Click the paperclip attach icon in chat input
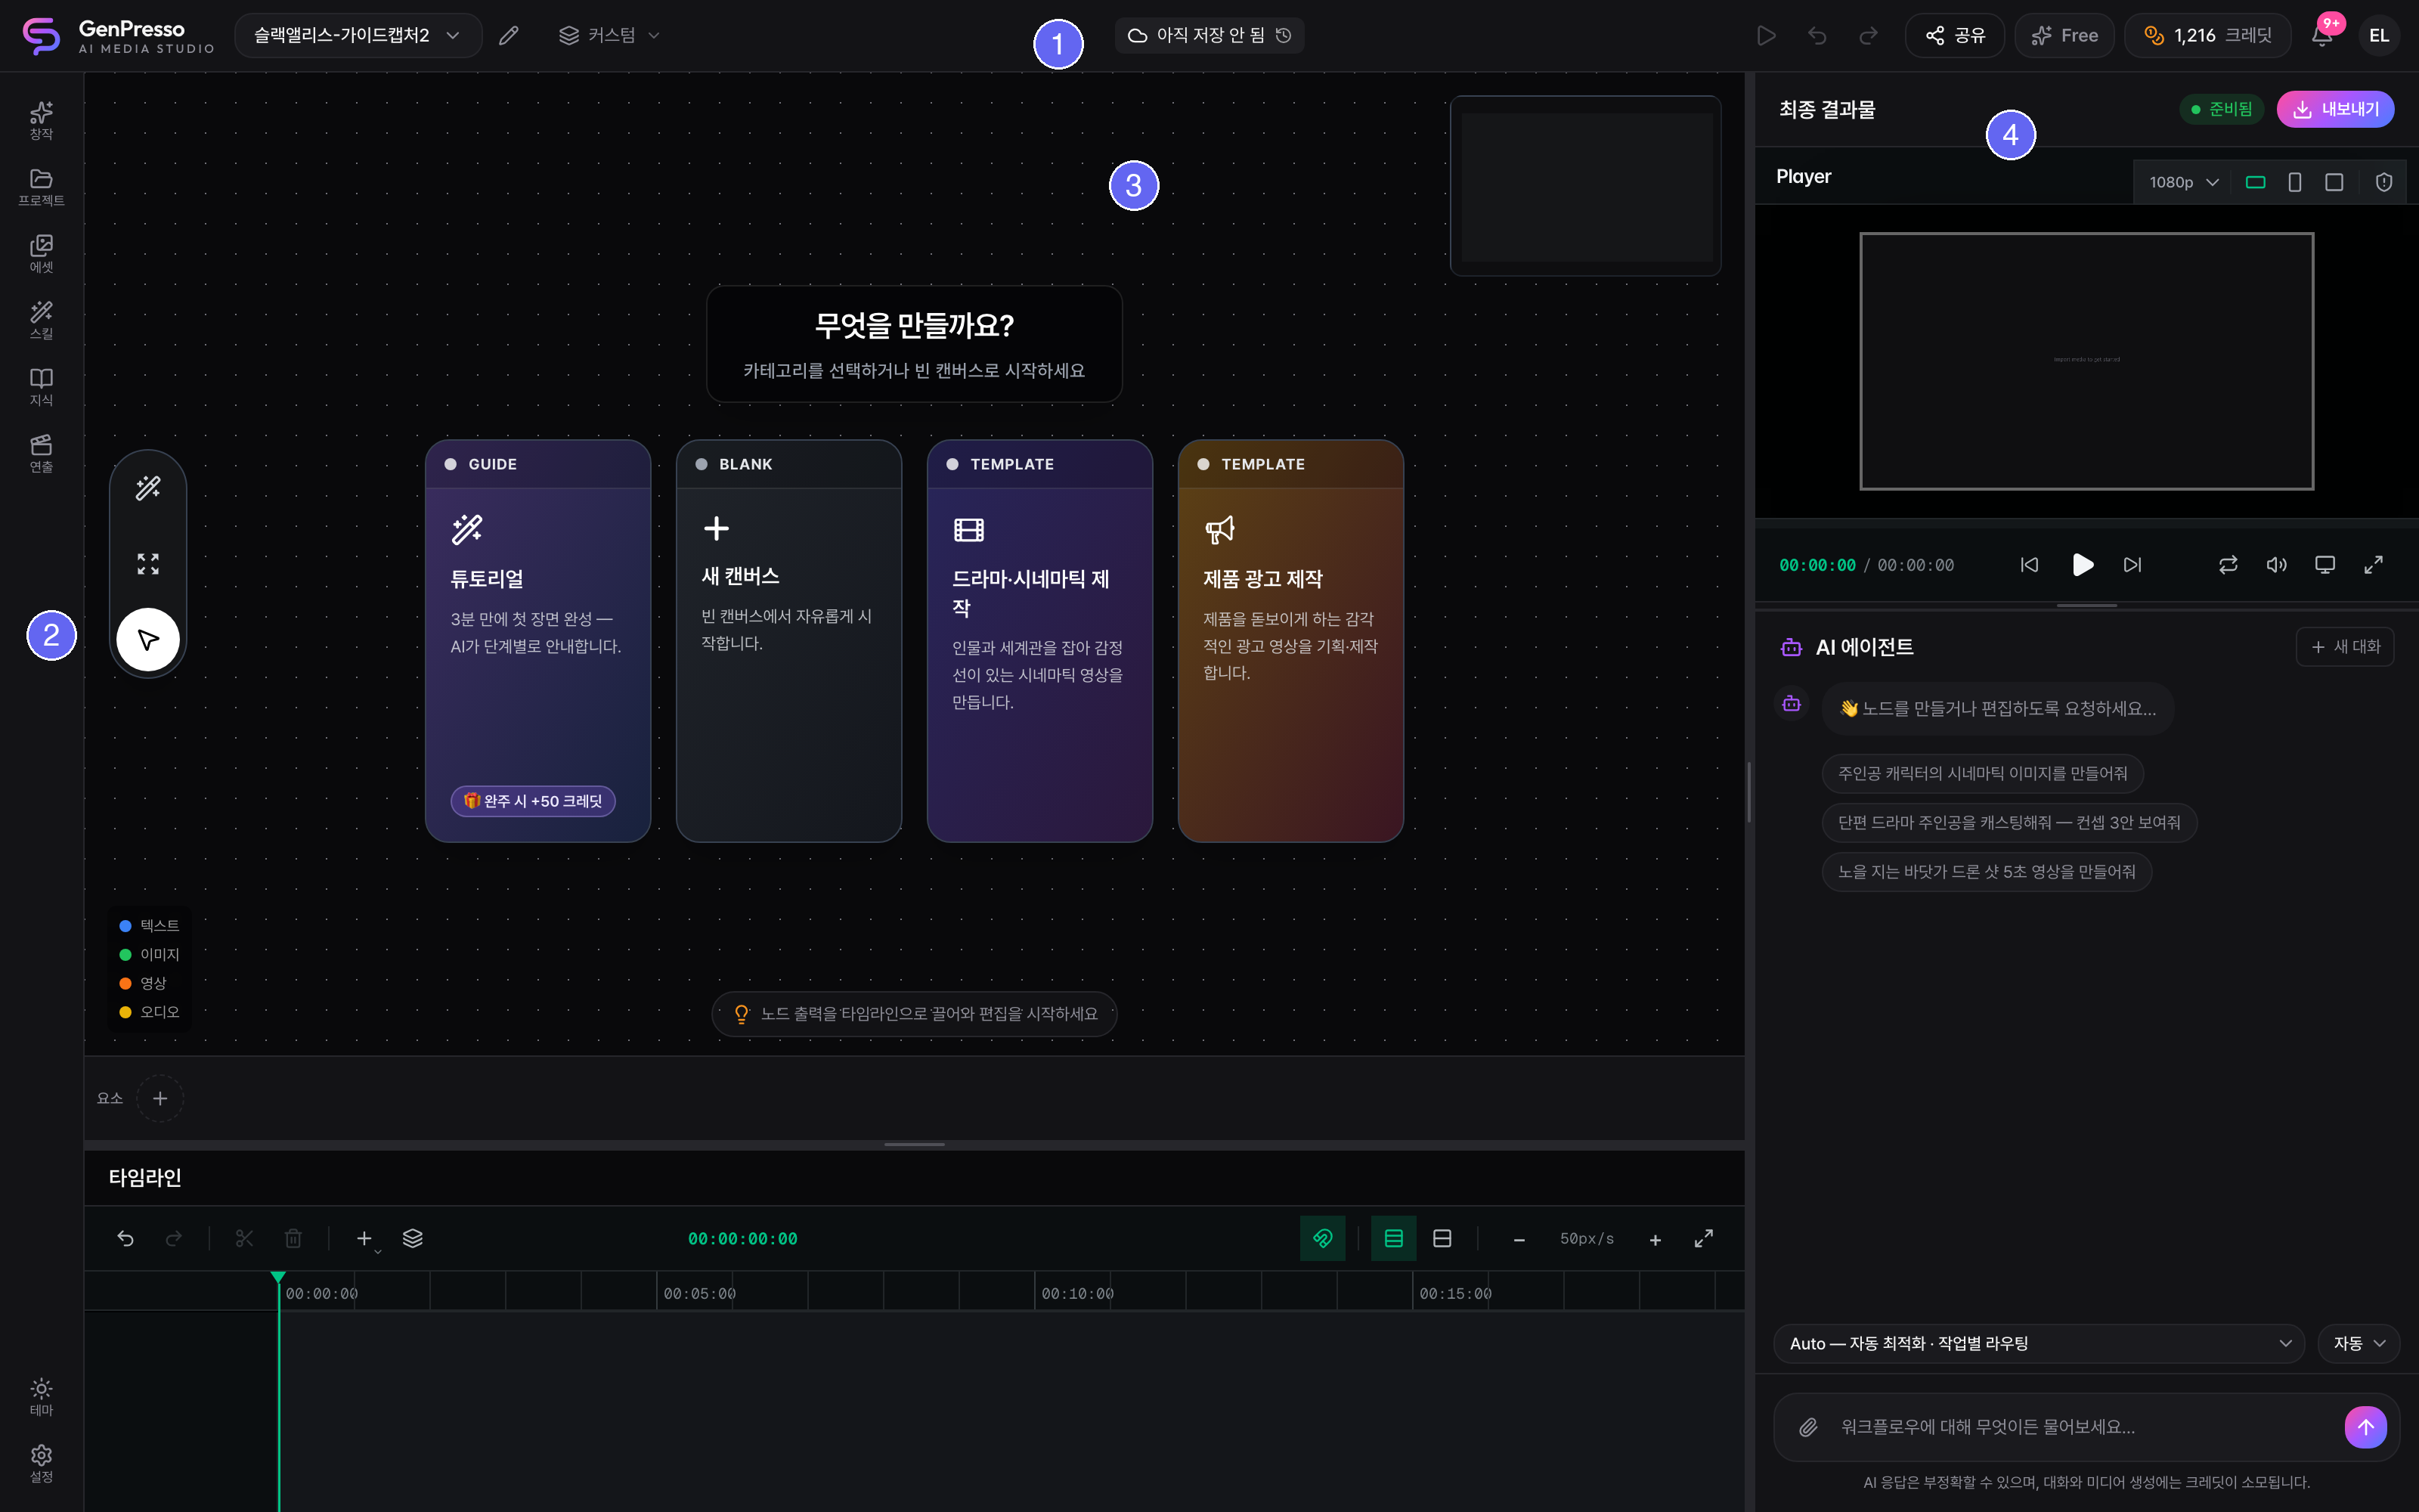Image resolution: width=2419 pixels, height=1512 pixels. [1808, 1428]
